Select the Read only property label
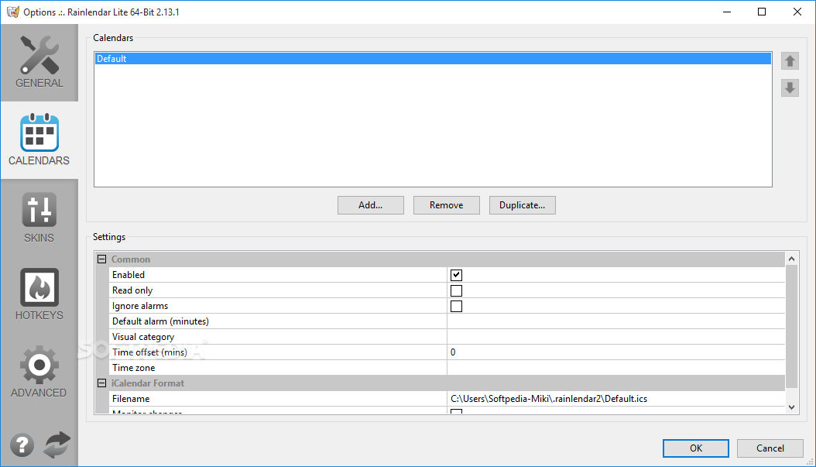The height and width of the screenshot is (467, 816). tap(132, 290)
